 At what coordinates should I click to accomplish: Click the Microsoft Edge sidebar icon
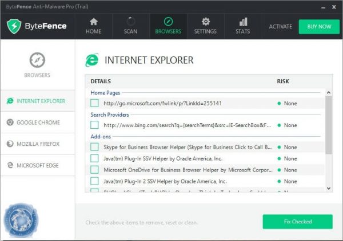pos(10,165)
